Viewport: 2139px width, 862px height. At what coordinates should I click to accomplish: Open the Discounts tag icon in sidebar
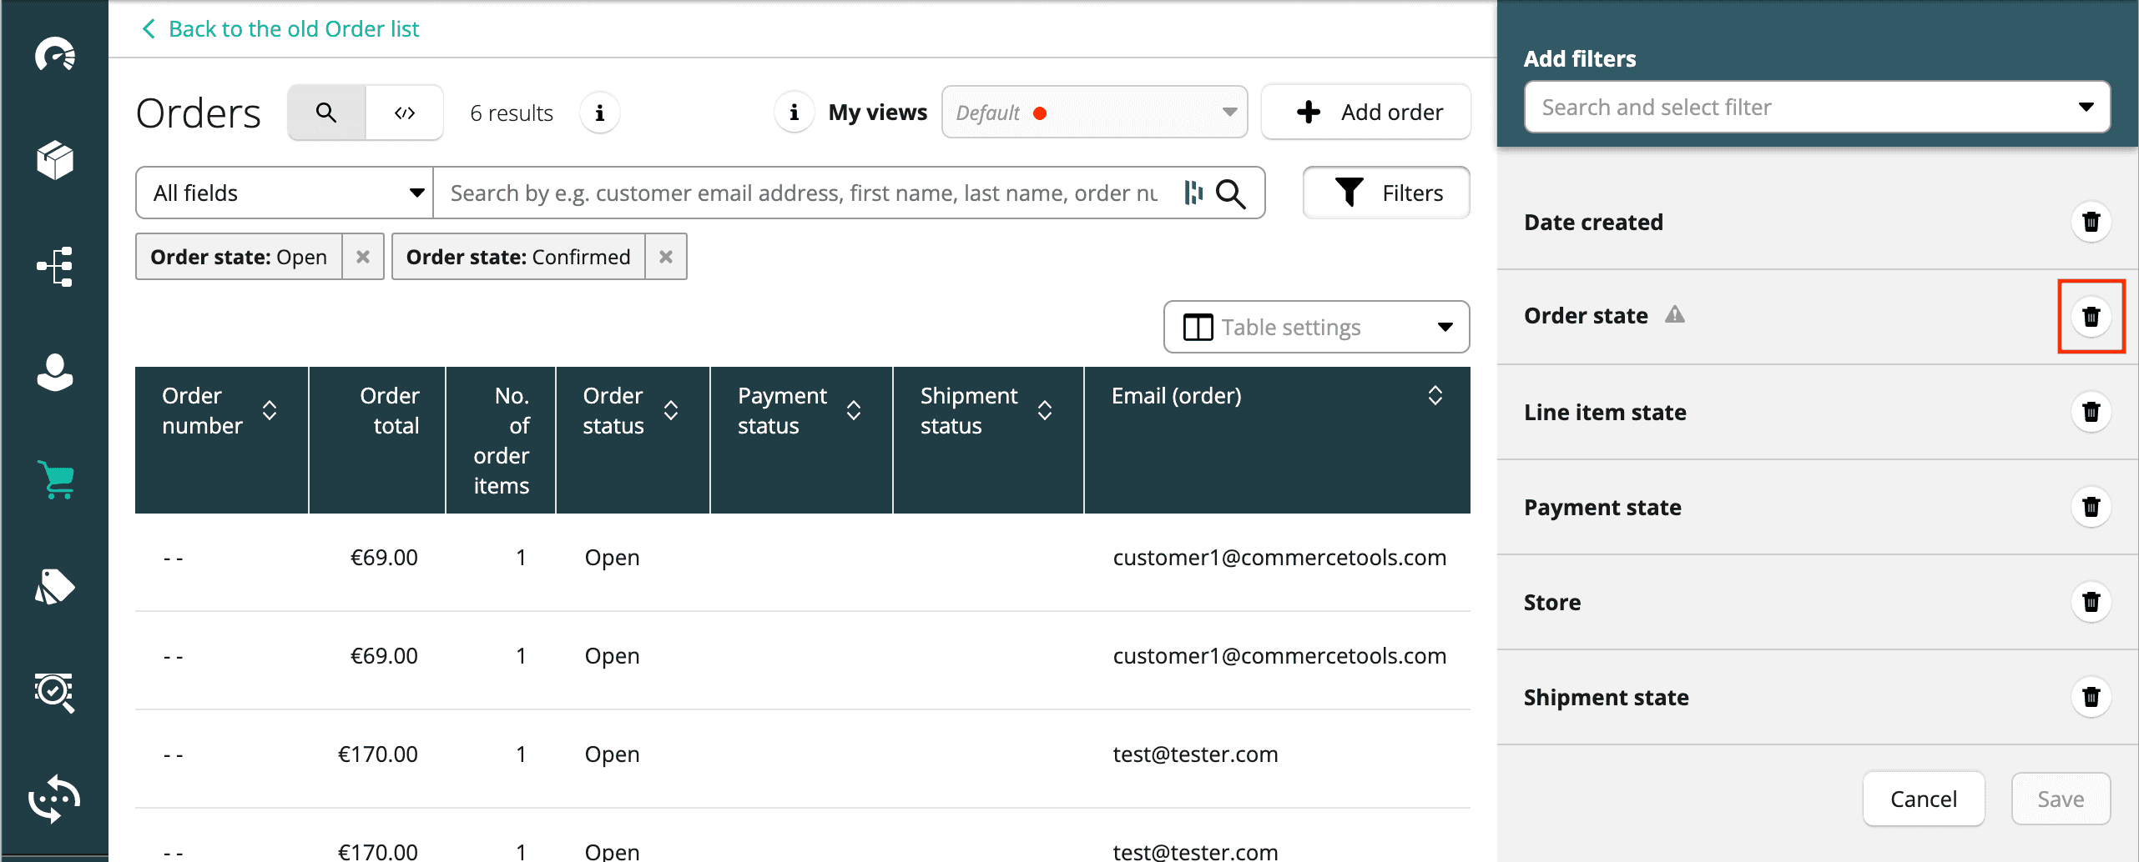click(55, 586)
